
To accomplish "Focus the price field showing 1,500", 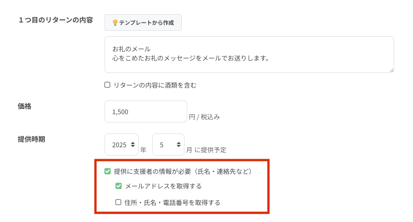I will coord(145,111).
